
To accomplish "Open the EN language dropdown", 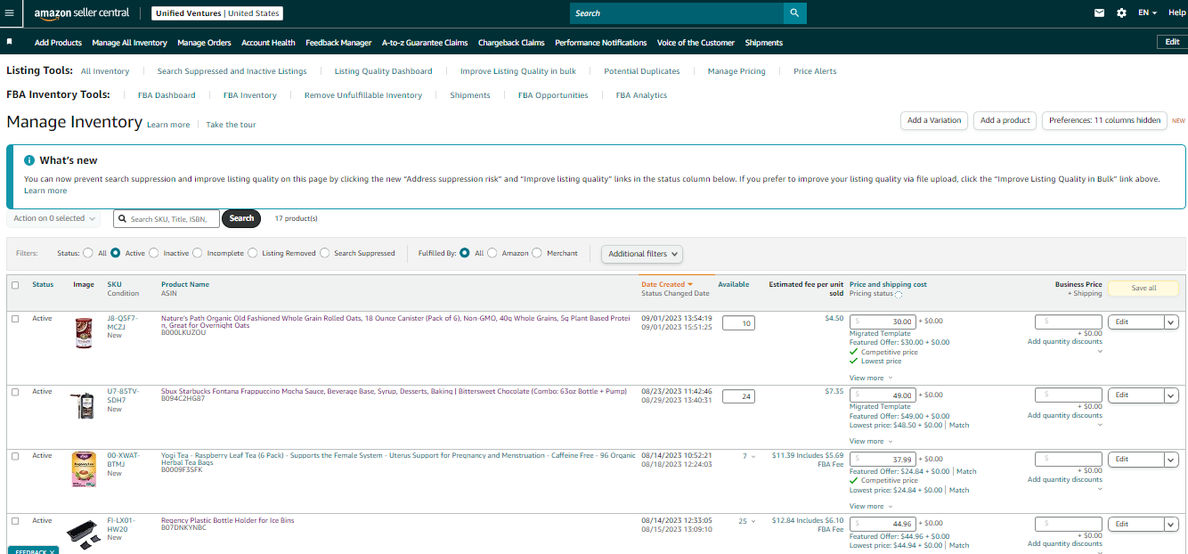I will [1148, 12].
